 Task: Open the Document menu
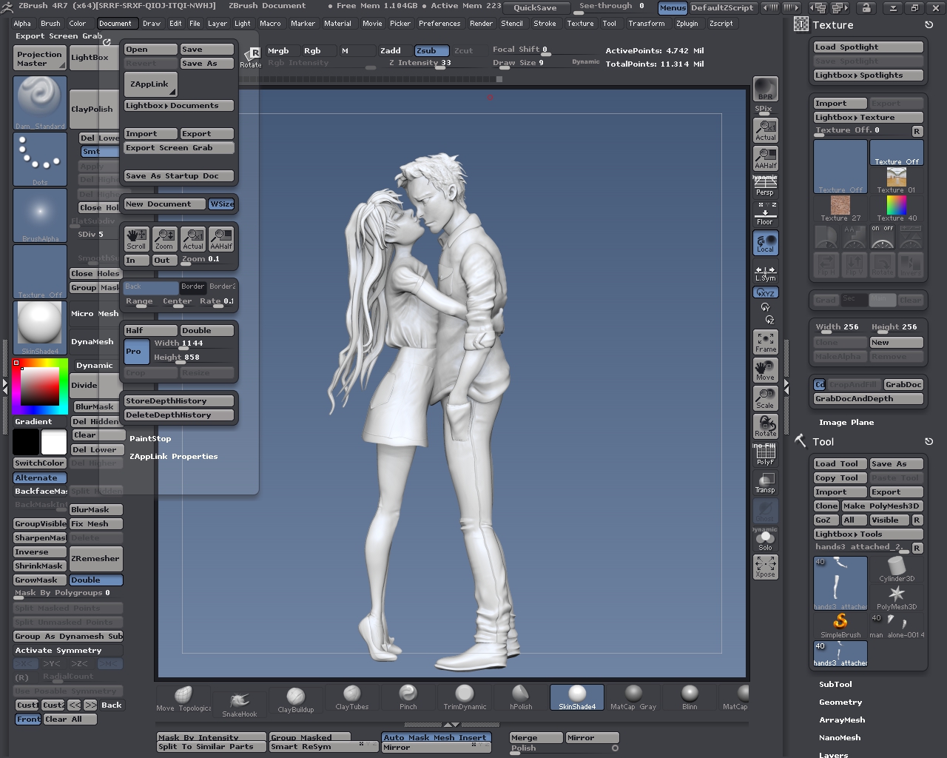[x=115, y=23]
